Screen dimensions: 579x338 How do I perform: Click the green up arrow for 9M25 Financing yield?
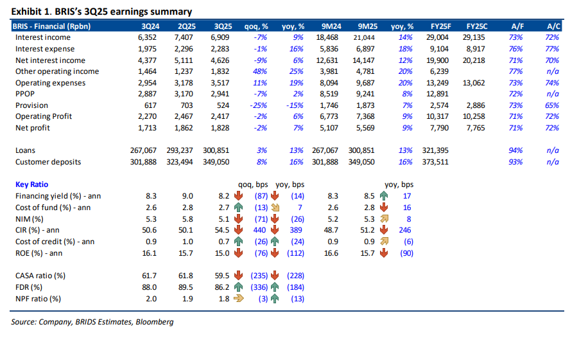point(384,196)
